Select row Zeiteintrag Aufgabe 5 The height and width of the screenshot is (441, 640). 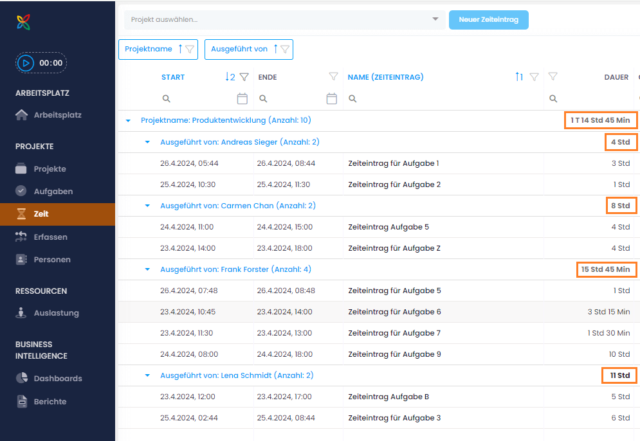click(379, 227)
